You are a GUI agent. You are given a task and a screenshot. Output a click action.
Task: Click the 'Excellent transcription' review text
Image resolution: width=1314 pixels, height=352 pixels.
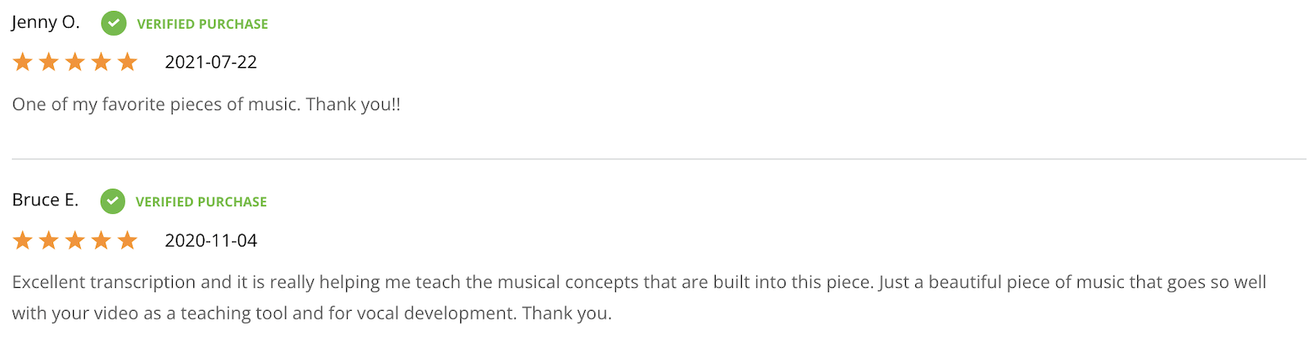click(639, 297)
